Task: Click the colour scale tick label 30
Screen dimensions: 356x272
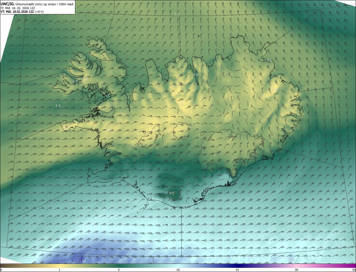Action: [x=296, y=270]
